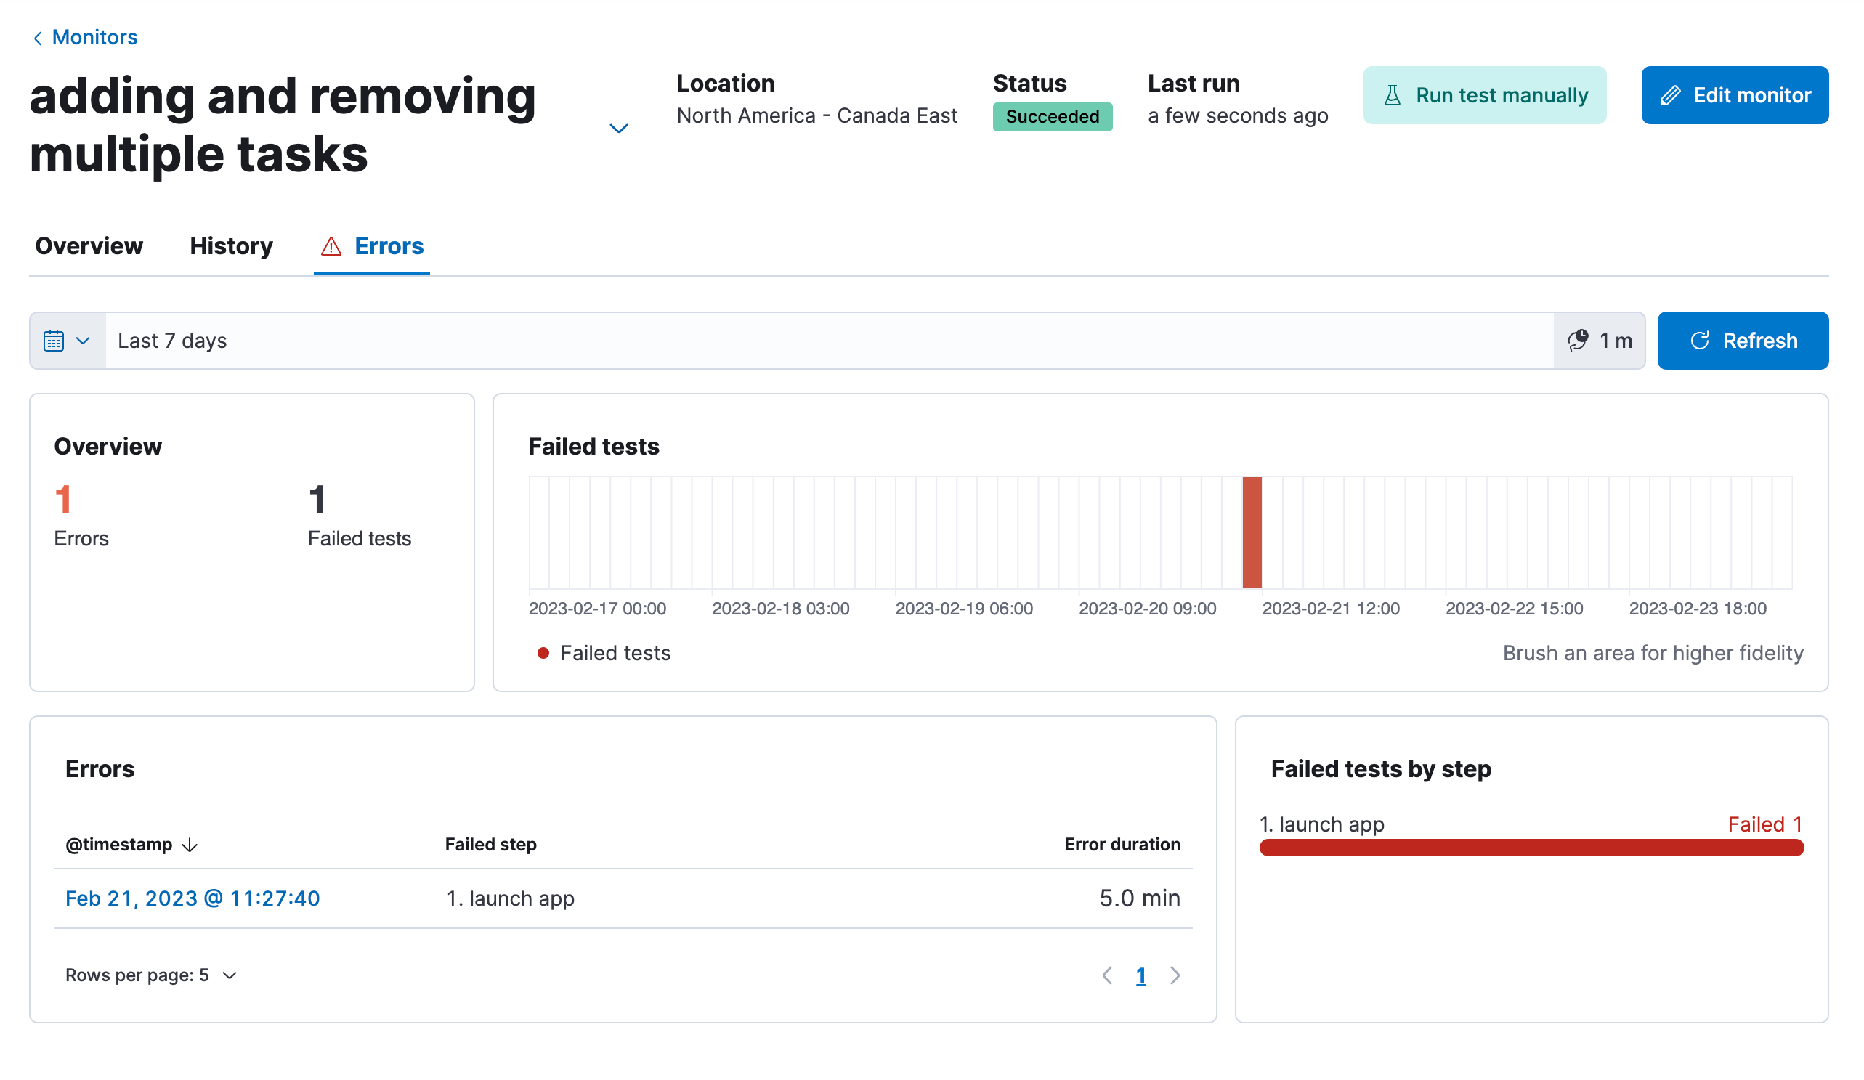Viewport: 1864px width, 1080px height.
Task: Go to previous page of errors table
Action: pos(1107,975)
